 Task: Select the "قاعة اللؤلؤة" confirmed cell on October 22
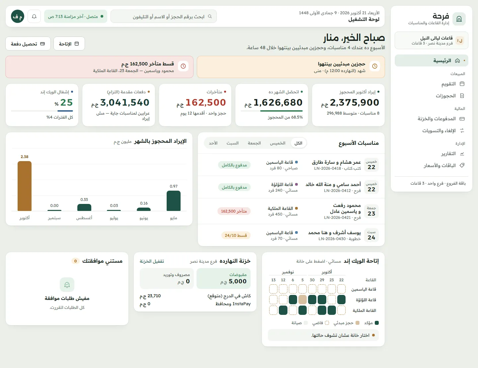(x=341, y=300)
